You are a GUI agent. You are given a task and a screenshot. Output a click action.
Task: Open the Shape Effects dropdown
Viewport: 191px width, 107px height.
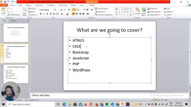coord(154,15)
